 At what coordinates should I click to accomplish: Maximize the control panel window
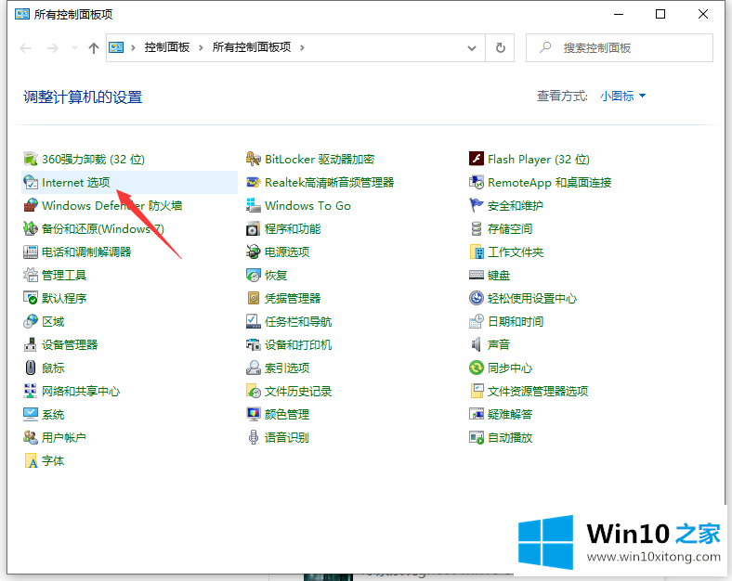tap(660, 14)
